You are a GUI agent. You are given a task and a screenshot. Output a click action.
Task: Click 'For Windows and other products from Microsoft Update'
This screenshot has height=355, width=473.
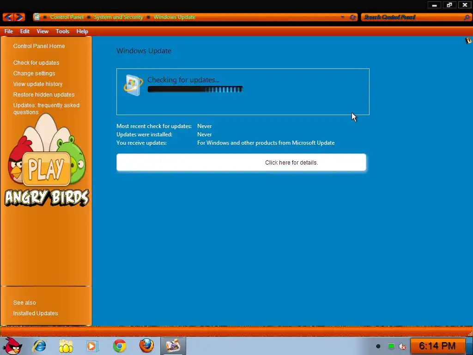(x=266, y=142)
